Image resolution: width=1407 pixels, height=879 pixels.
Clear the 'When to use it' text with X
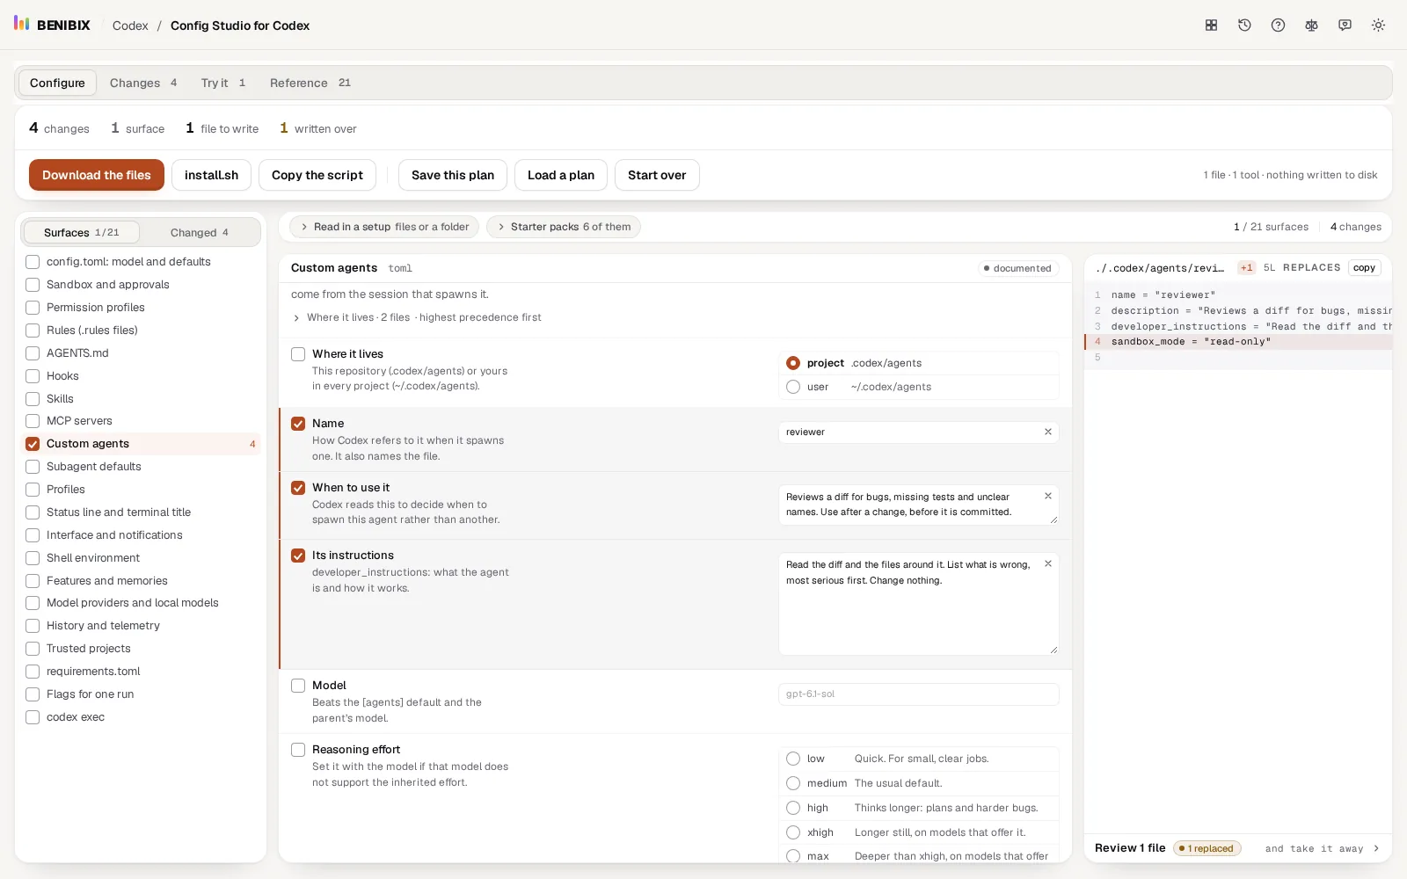point(1047,496)
